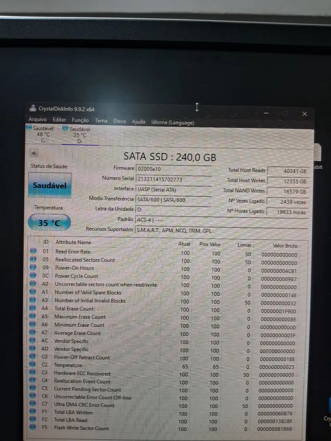Image resolution: width=331 pixels, height=441 pixels.
Task: Select raw value 00000001F900 of Total Erase Count
Action: [278, 311]
